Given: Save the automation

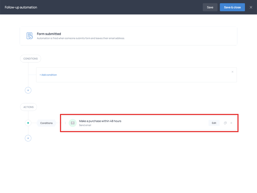Looking at the screenshot, I should coord(210,7).
